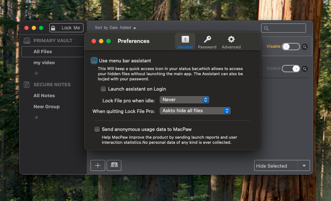Click the Lock Me button
The height and width of the screenshot is (201, 331).
pos(66,28)
